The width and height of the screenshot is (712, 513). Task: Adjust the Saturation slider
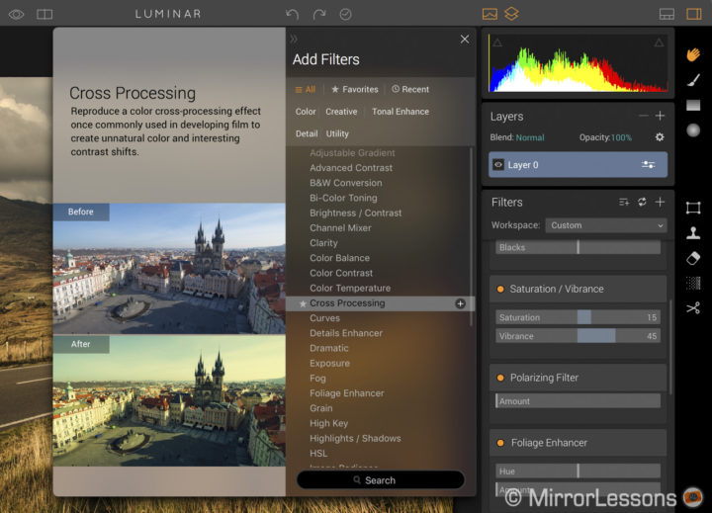point(578,317)
